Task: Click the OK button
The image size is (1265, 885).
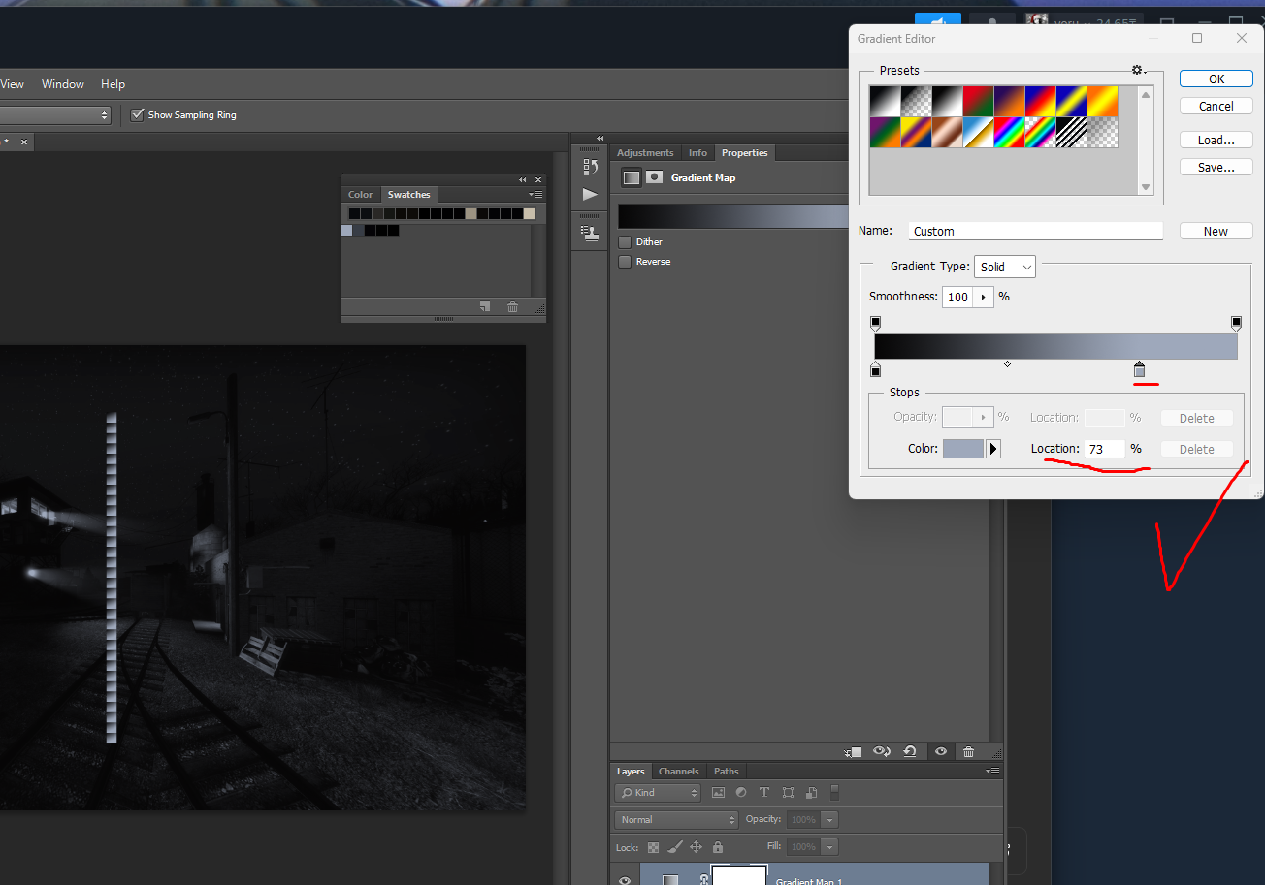Action: pyautogui.click(x=1216, y=79)
